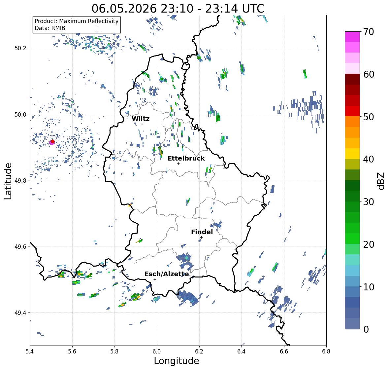
Task: Click the Ettelbruck city label
Action: coord(186,158)
